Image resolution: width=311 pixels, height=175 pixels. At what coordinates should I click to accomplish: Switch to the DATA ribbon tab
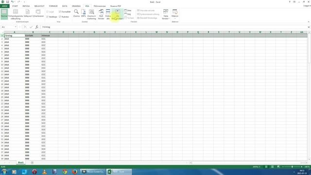click(x=65, y=6)
